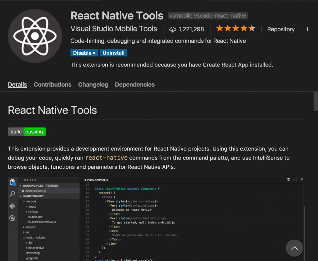The height and width of the screenshot is (261, 318).
Task: Click the React Native Tools README heading
Action: 52,110
